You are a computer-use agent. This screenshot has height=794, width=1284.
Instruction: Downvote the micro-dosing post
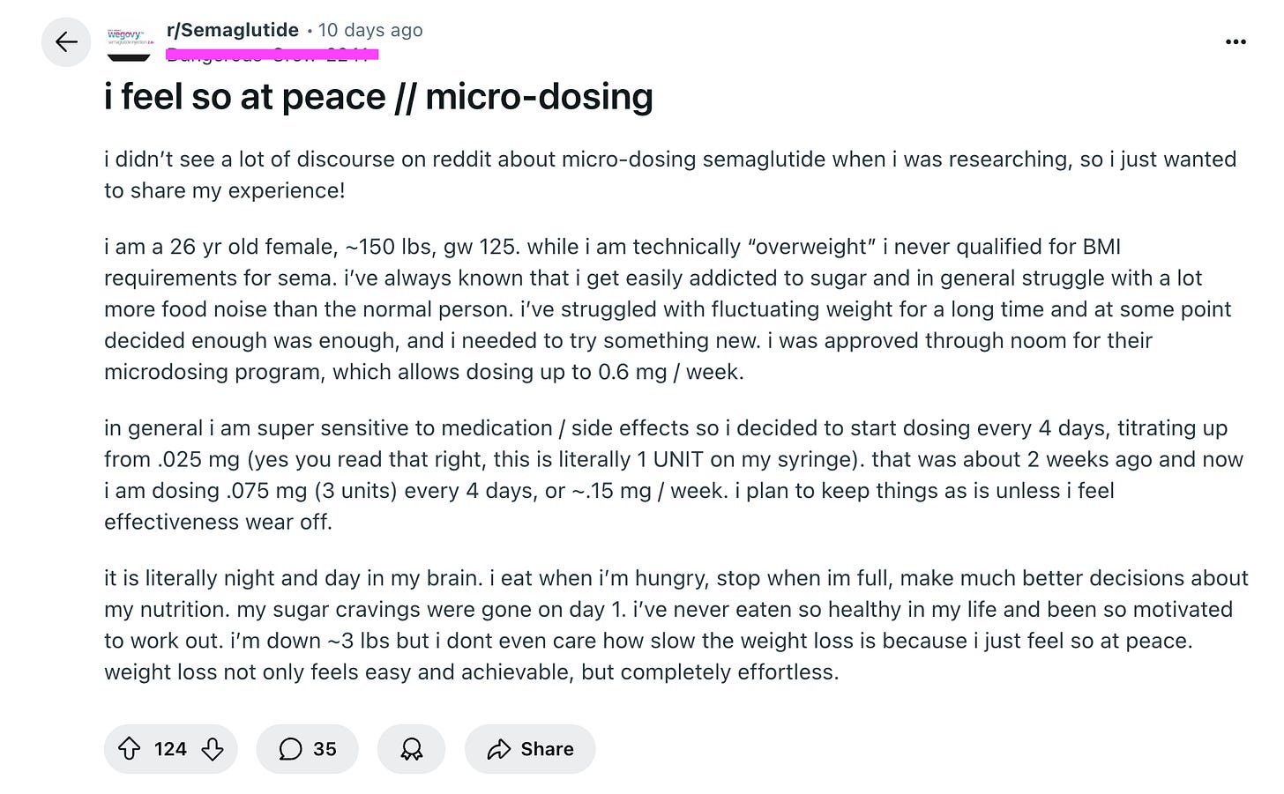pos(213,749)
